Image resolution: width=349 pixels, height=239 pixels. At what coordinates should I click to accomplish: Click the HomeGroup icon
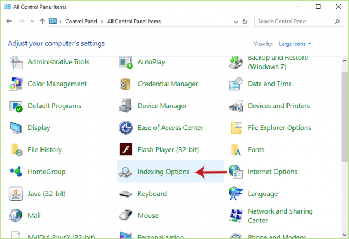16,172
